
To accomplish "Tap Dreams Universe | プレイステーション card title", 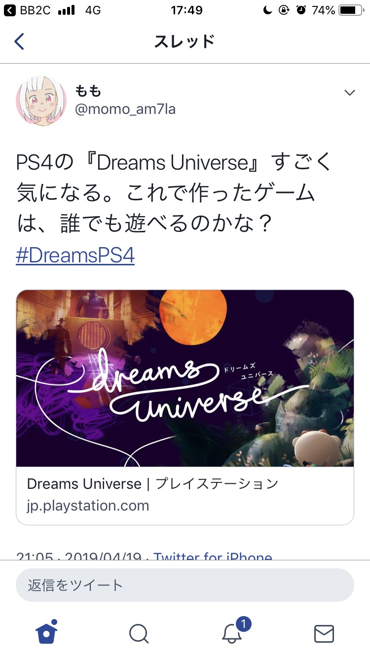I will 152,484.
